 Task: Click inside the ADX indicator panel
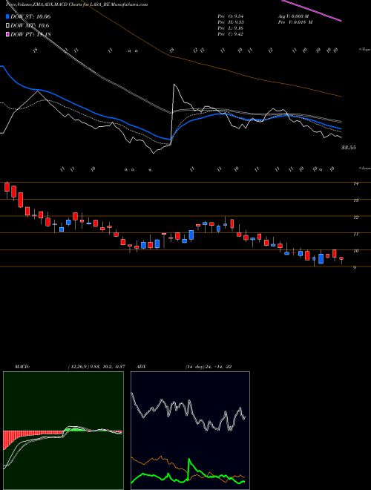click(190, 430)
